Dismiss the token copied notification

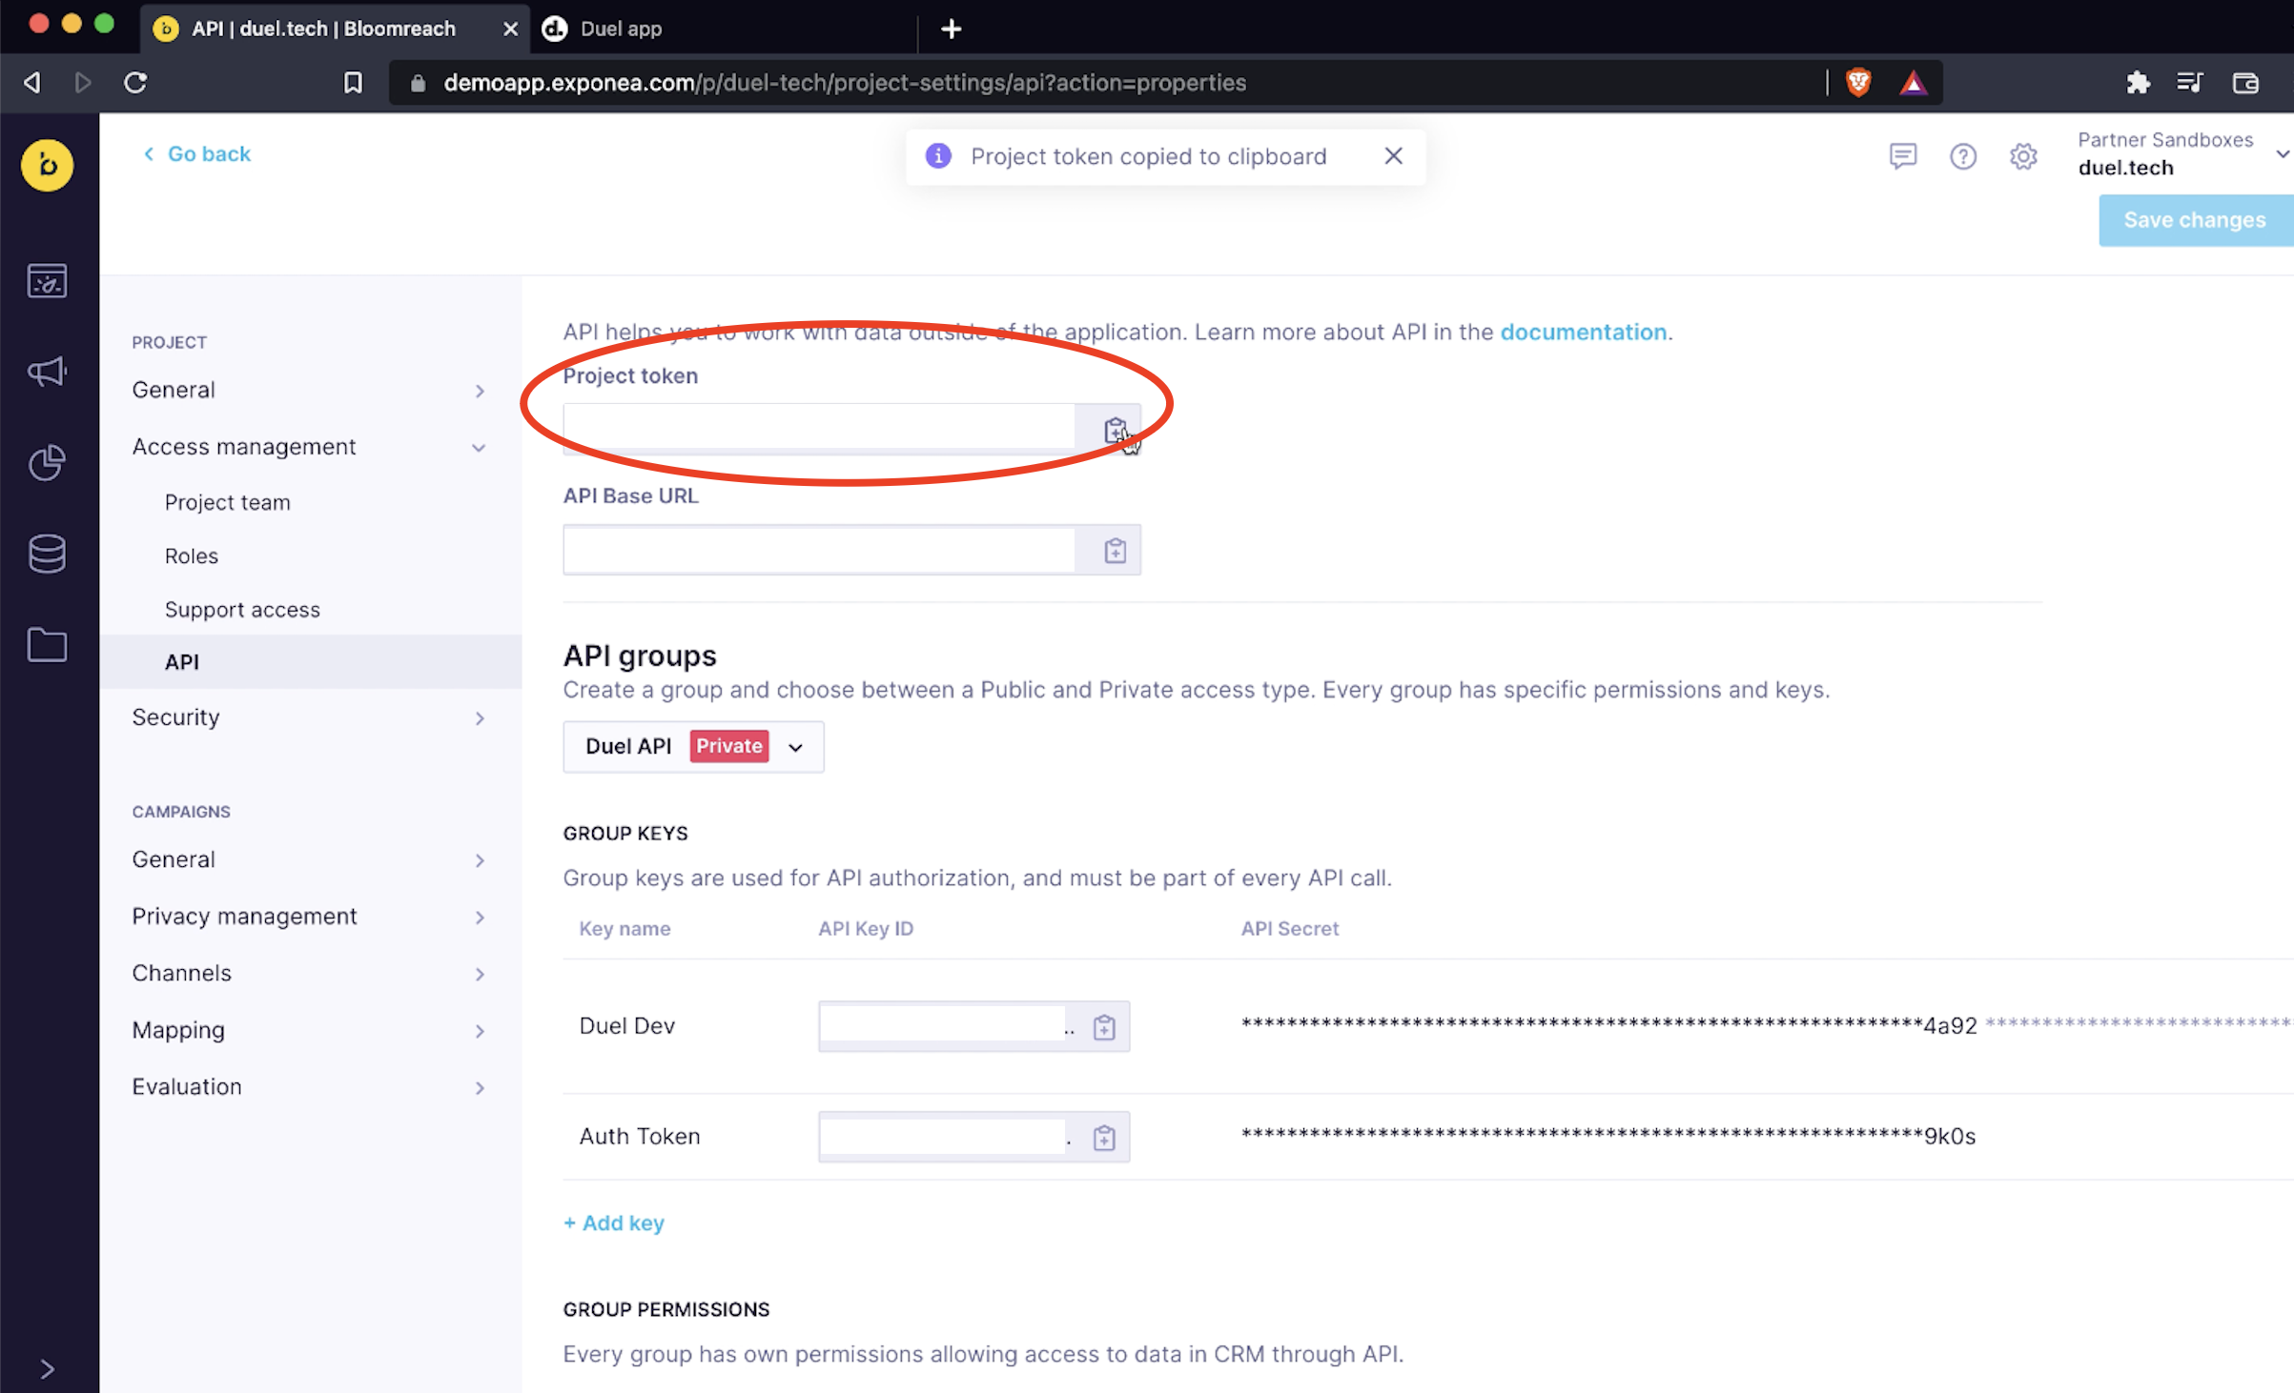1393,156
